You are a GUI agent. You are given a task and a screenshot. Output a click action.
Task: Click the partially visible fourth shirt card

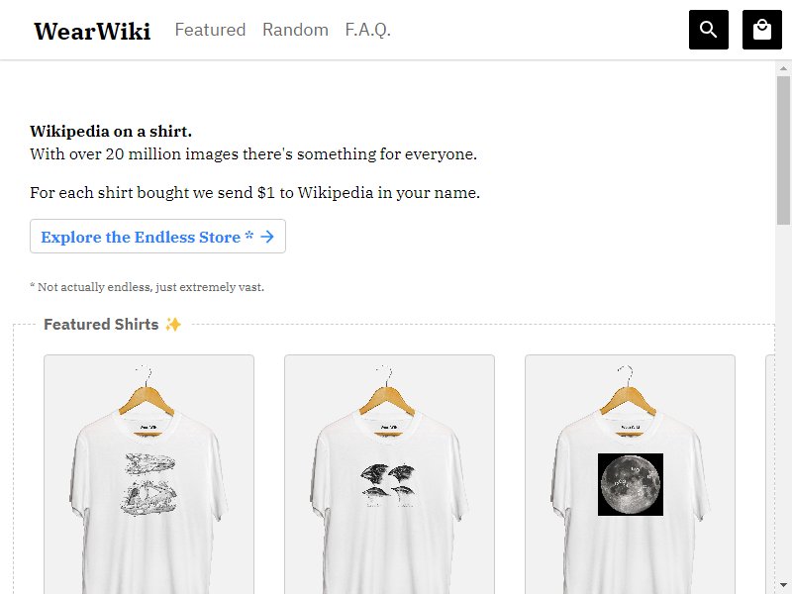point(770,474)
